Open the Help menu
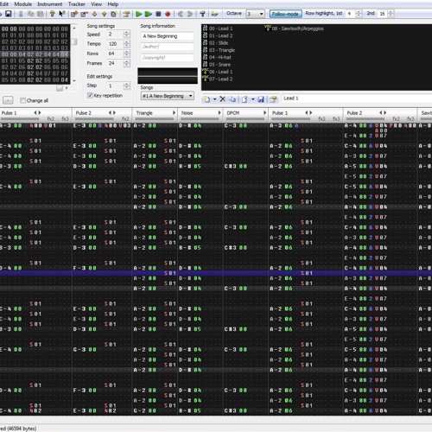Viewport: 432px width, 432px height. pyautogui.click(x=113, y=4)
